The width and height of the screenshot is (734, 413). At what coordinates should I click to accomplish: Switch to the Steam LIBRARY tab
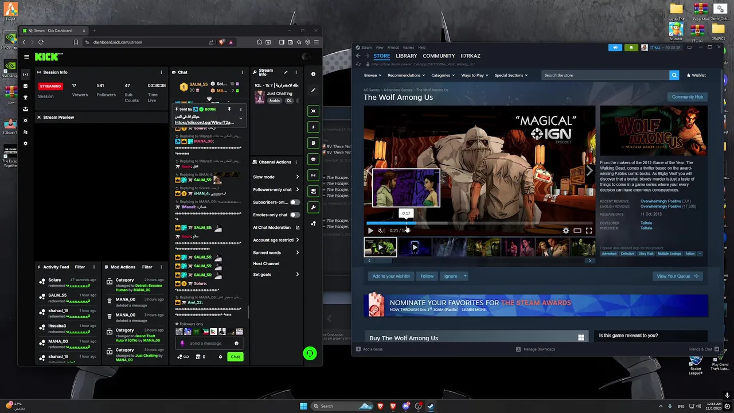pyautogui.click(x=406, y=56)
